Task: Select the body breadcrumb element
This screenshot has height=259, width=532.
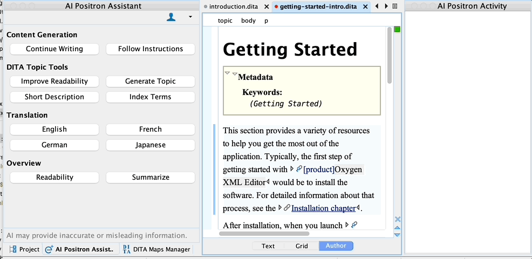Action: (x=248, y=21)
